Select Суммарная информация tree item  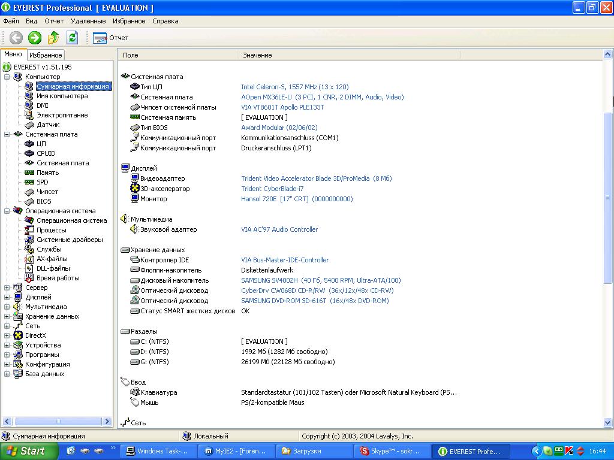(x=73, y=86)
